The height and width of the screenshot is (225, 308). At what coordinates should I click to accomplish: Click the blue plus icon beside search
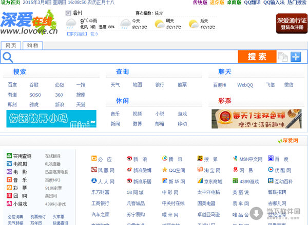296,57
